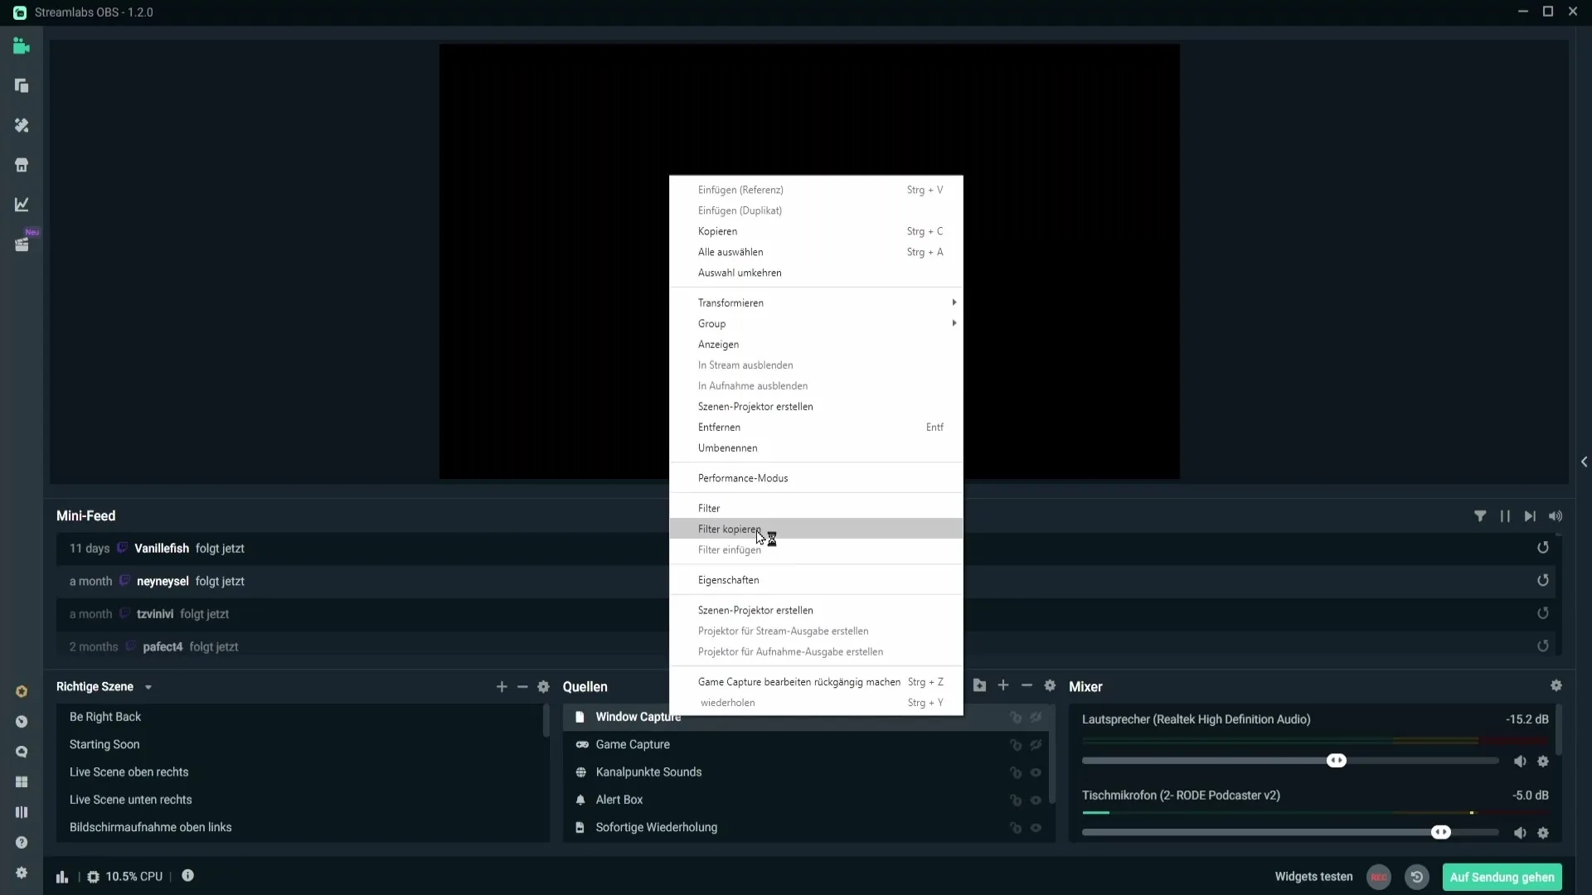1592x895 pixels.
Task: Open the Editor via the camera icon
Action: [22, 46]
